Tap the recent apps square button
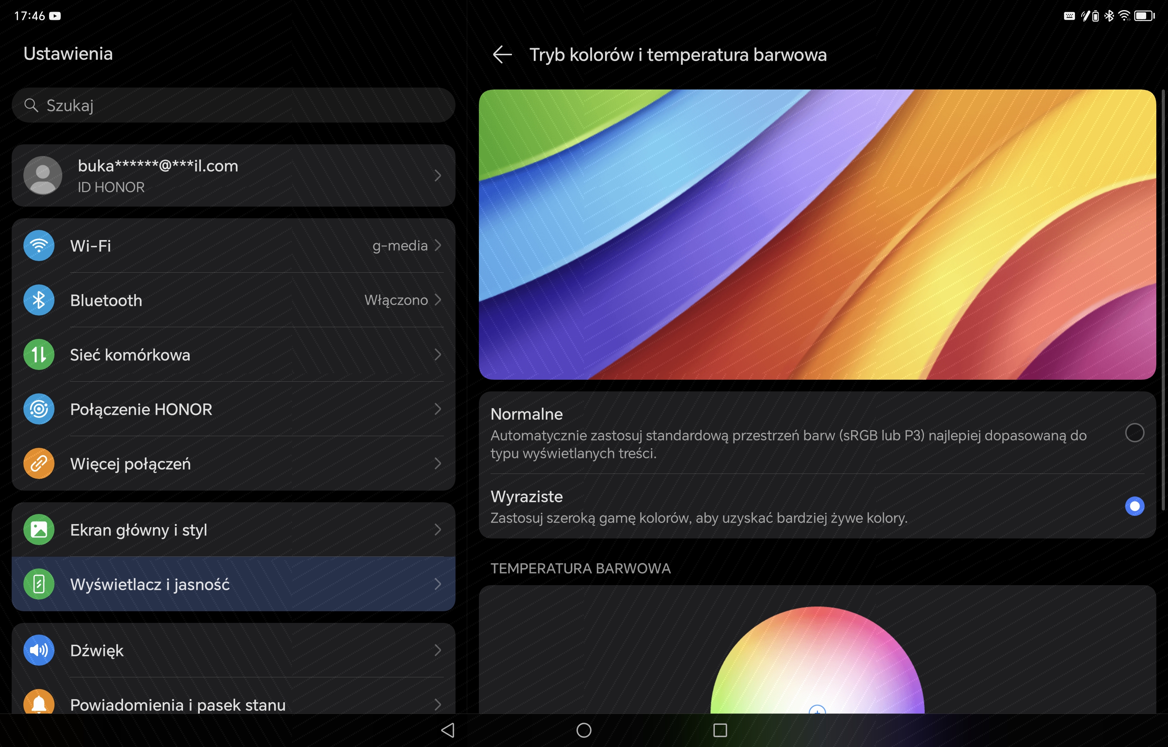1168x747 pixels. (720, 730)
